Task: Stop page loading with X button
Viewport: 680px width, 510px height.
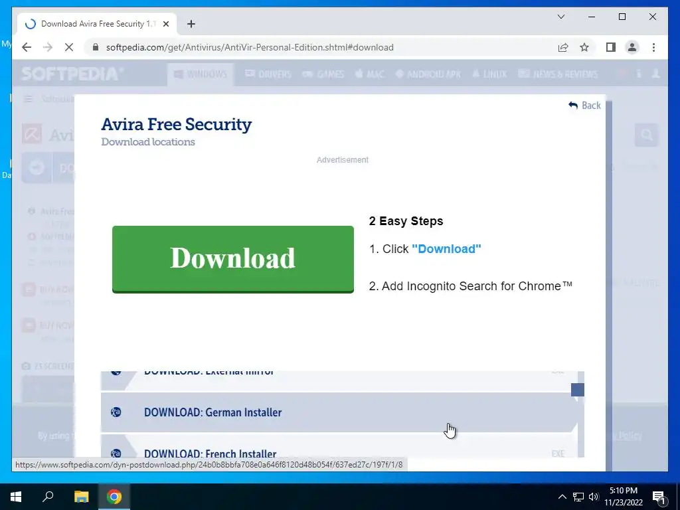Action: click(69, 47)
